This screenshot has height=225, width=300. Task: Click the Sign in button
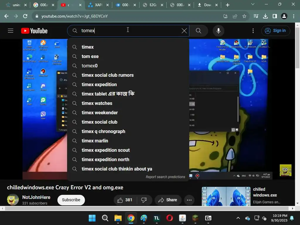tap(276, 30)
